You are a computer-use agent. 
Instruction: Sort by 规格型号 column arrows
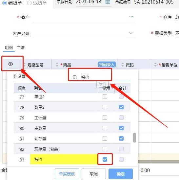(24, 65)
